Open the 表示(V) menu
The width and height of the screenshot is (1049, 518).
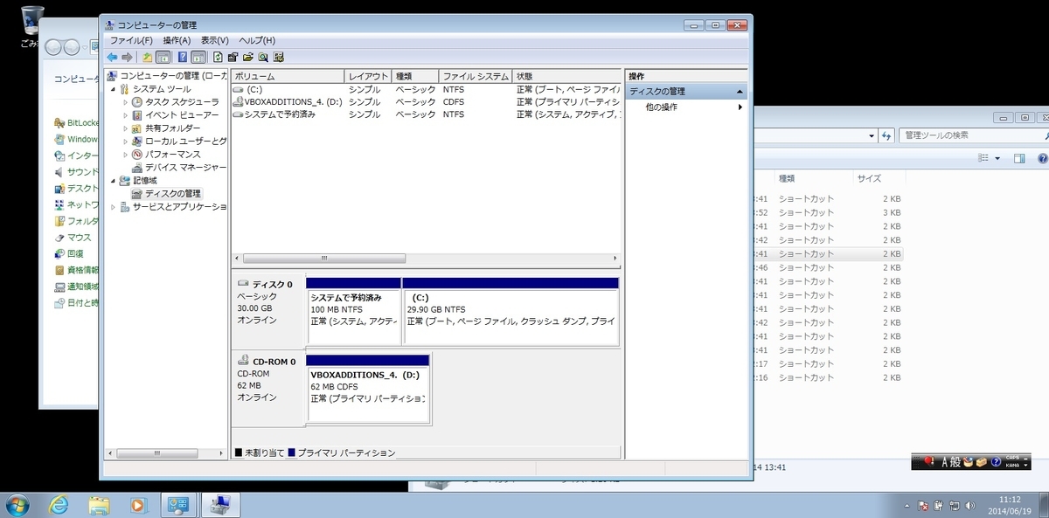coord(215,40)
